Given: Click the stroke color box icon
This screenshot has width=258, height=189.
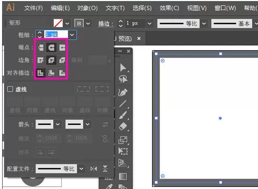Looking at the screenshot, I should pyautogui.click(x=79, y=23).
